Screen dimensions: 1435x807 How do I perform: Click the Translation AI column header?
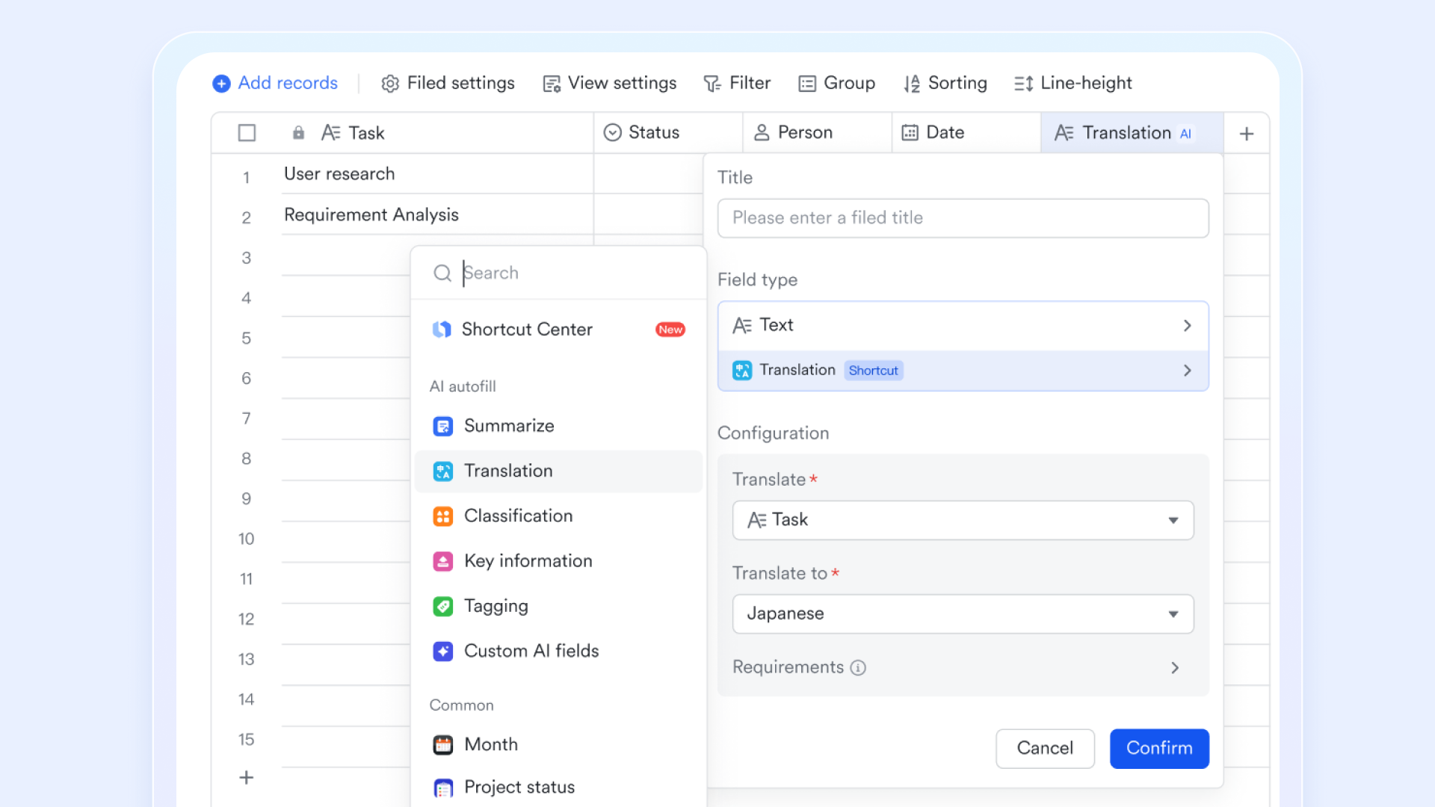coord(1132,133)
